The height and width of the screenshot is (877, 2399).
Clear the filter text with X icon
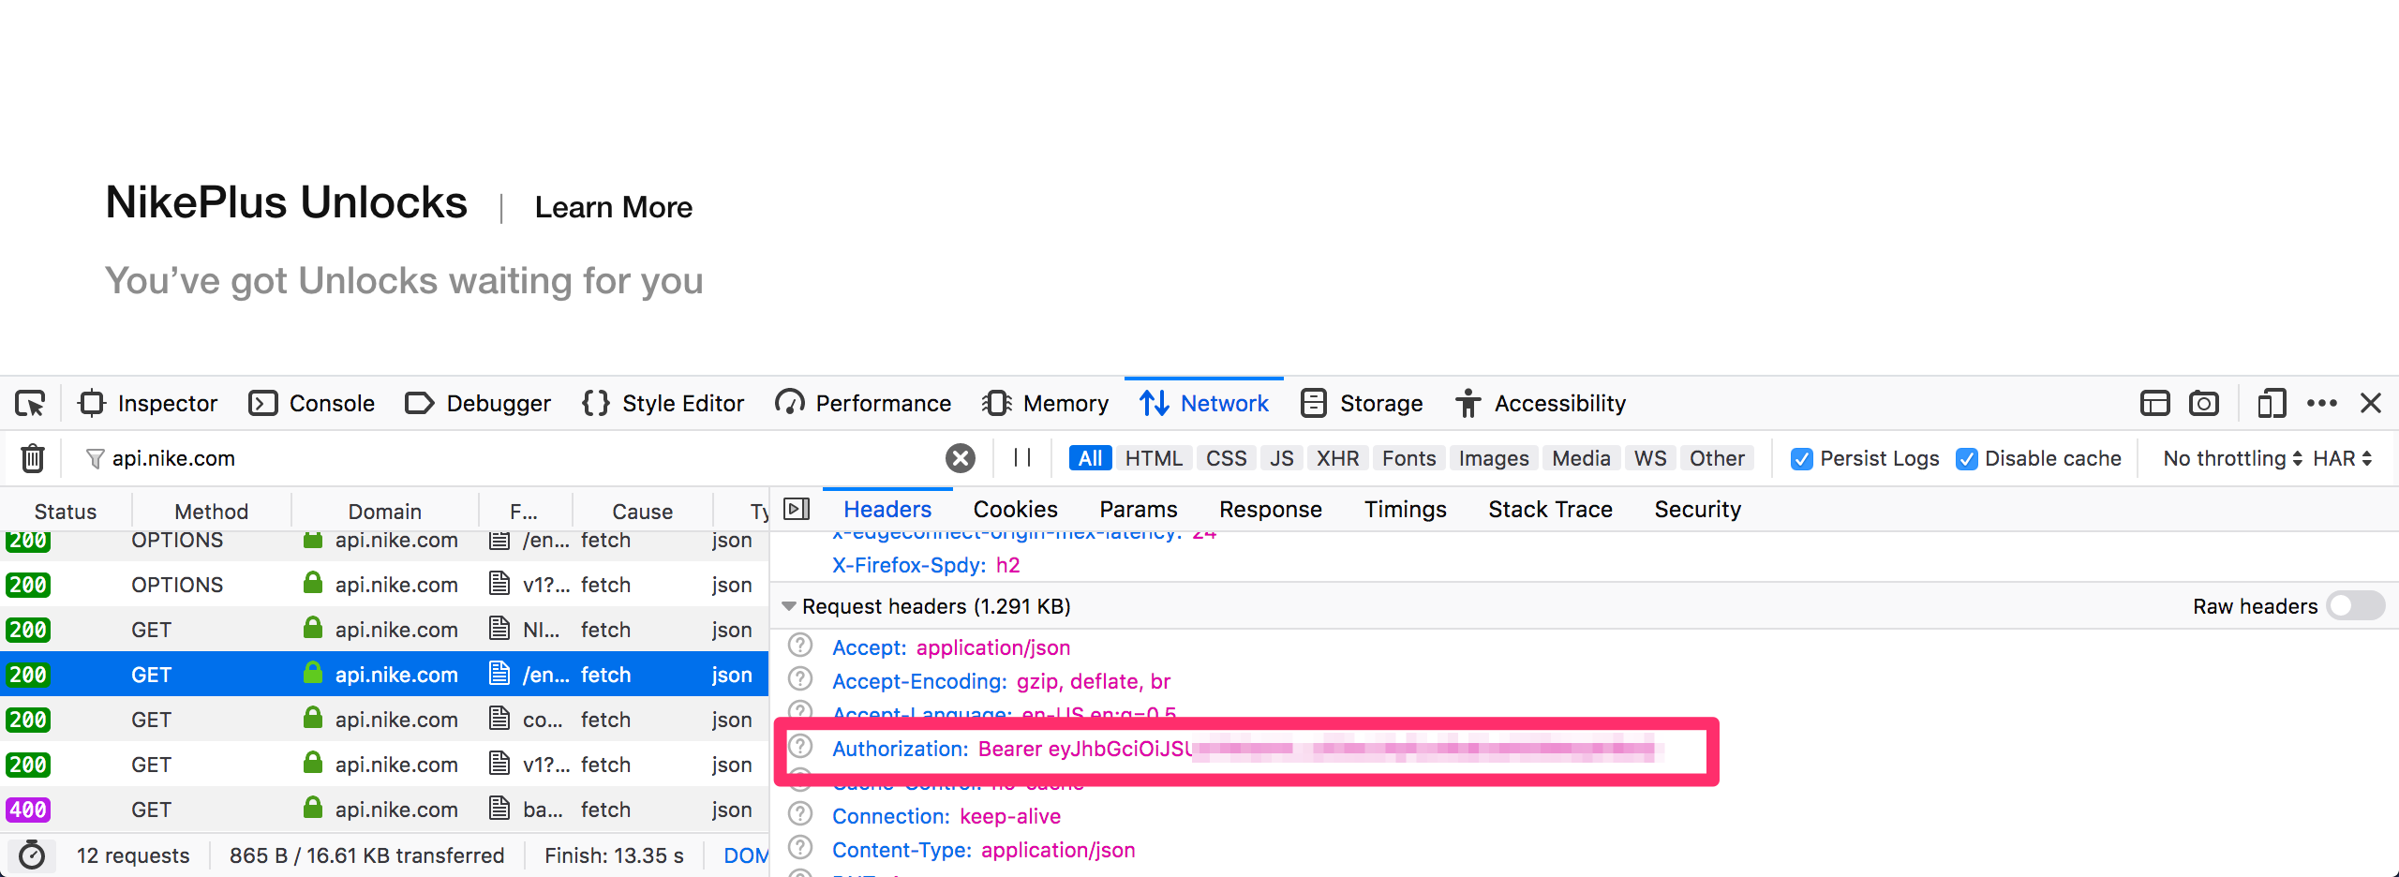click(960, 458)
